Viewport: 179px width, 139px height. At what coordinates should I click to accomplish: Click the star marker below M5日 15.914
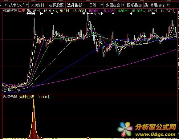52,14
